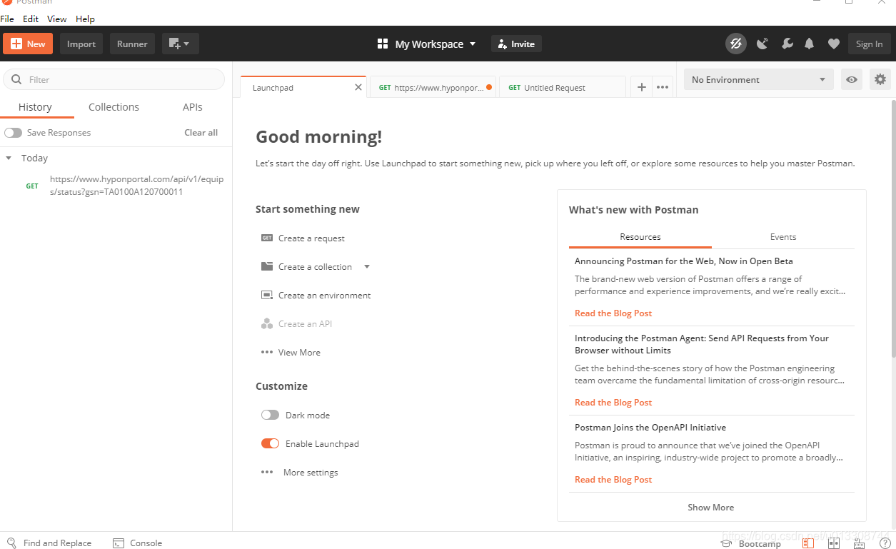This screenshot has height=549, width=896.
Task: Select the Resources tab
Action: 640,237
